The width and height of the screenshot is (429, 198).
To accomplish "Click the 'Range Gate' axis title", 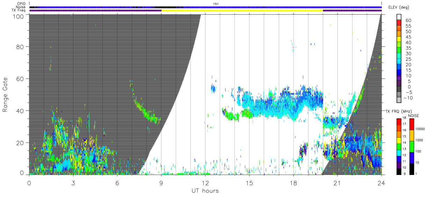I will pyautogui.click(x=6, y=95).
